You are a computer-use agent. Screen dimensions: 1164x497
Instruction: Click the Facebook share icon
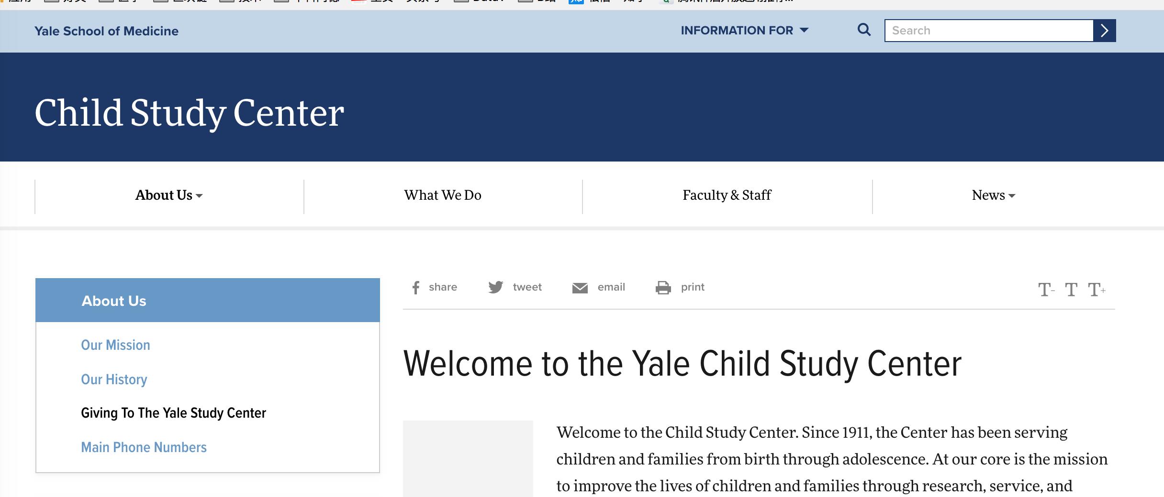coord(416,287)
